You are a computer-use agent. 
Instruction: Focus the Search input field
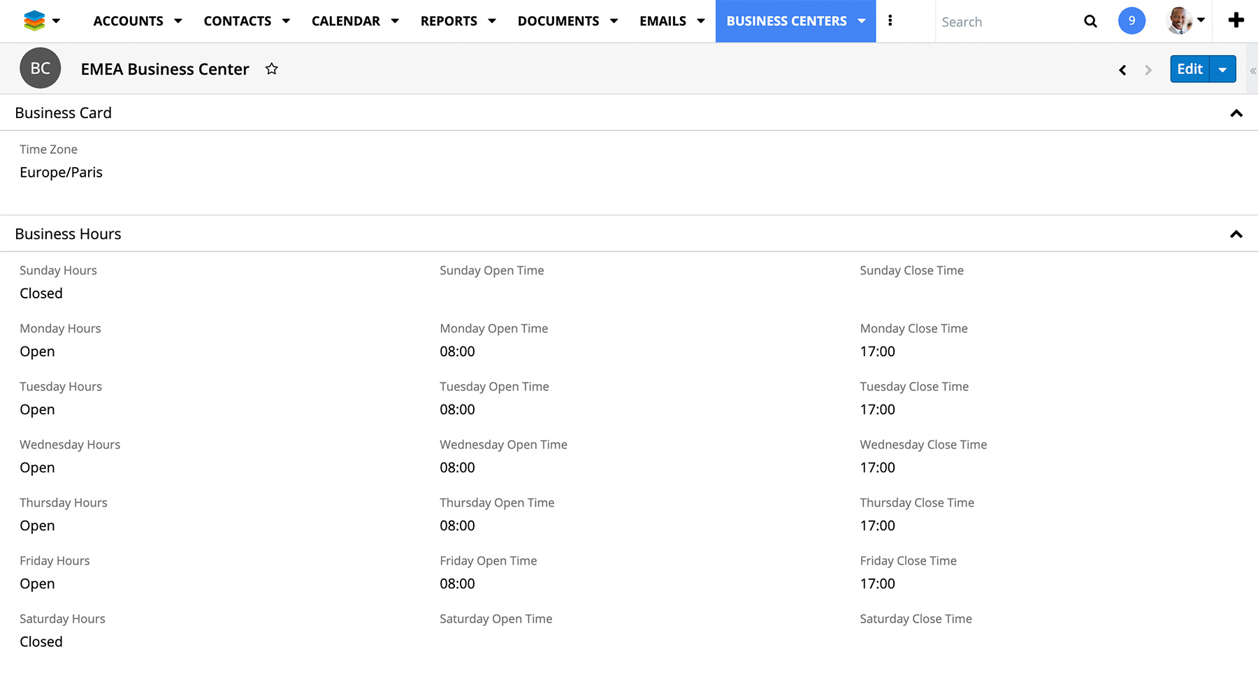pos(1006,22)
